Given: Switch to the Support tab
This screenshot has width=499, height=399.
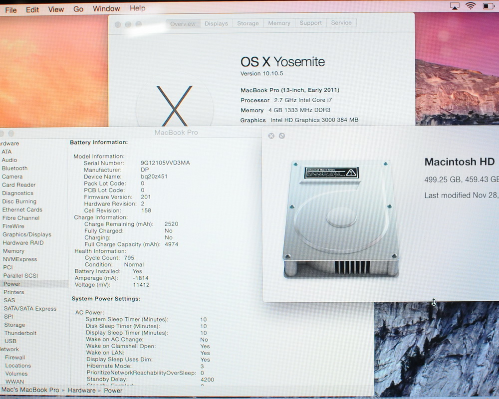Looking at the screenshot, I should click(x=310, y=23).
